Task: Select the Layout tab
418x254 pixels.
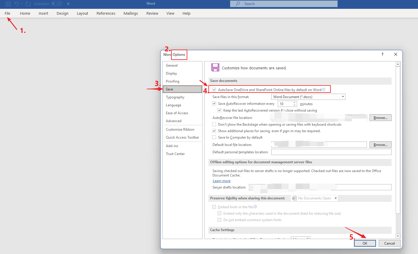Action: click(x=82, y=13)
